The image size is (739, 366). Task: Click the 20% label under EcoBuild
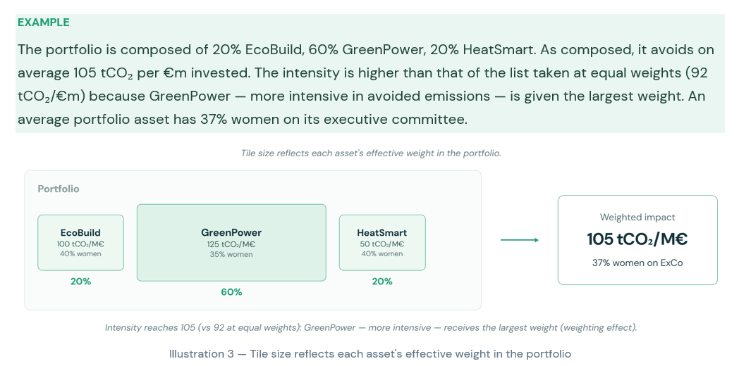tap(80, 282)
